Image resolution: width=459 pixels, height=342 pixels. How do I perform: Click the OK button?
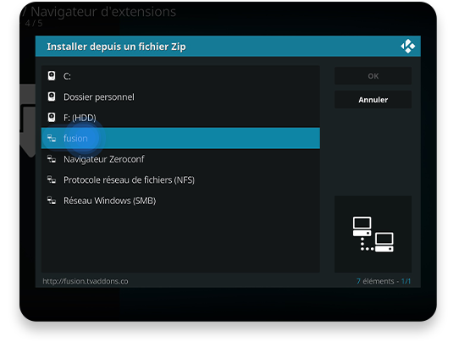[373, 76]
